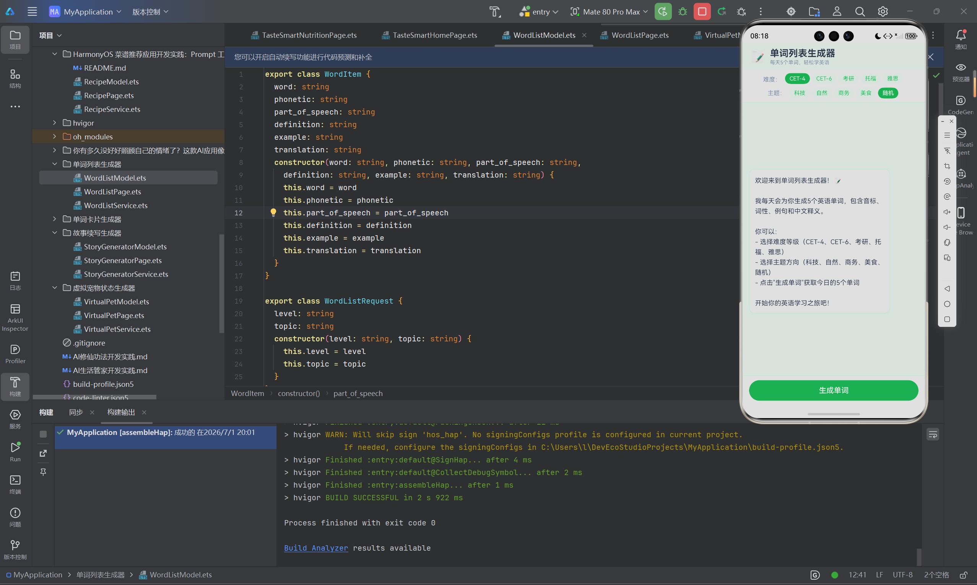Viewport: 977px width, 585px height.
Task: Open the Mate 80 Pro Max device dropdown
Action: [x=609, y=12]
